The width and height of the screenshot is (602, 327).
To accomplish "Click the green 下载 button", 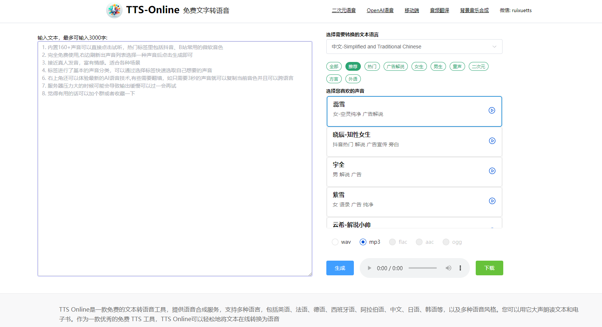I will 489,268.
